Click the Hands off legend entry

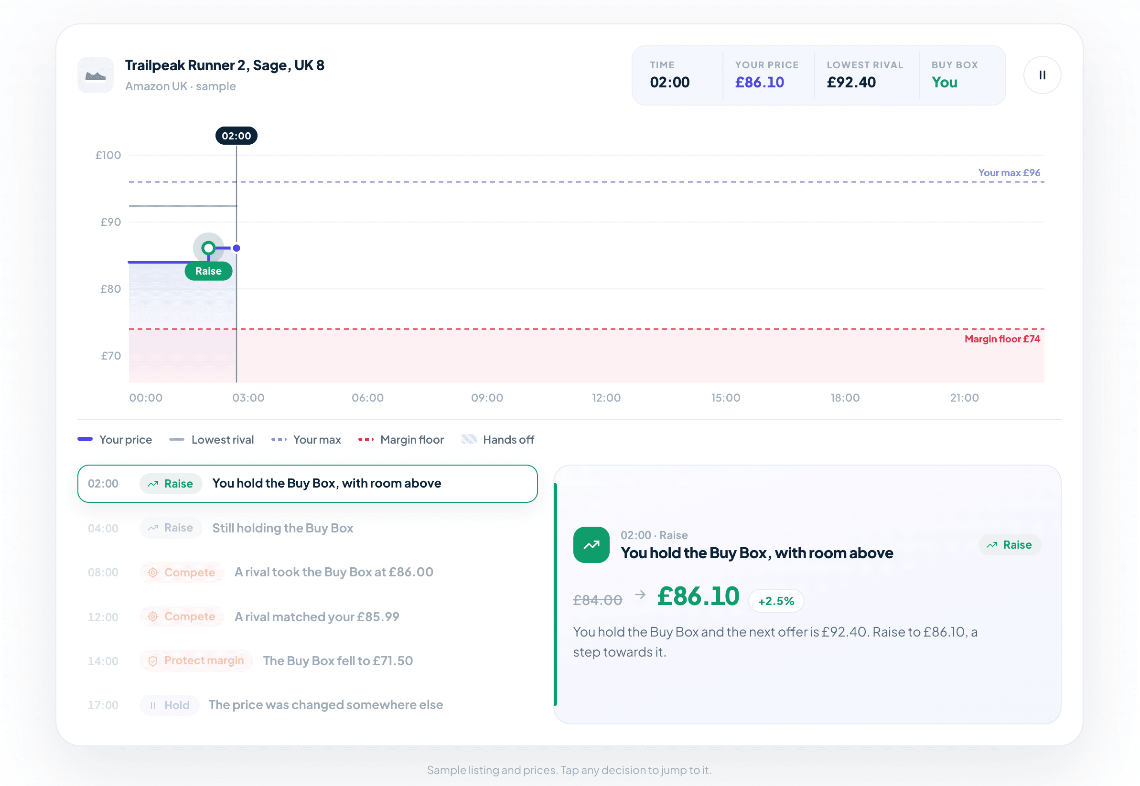coord(497,439)
